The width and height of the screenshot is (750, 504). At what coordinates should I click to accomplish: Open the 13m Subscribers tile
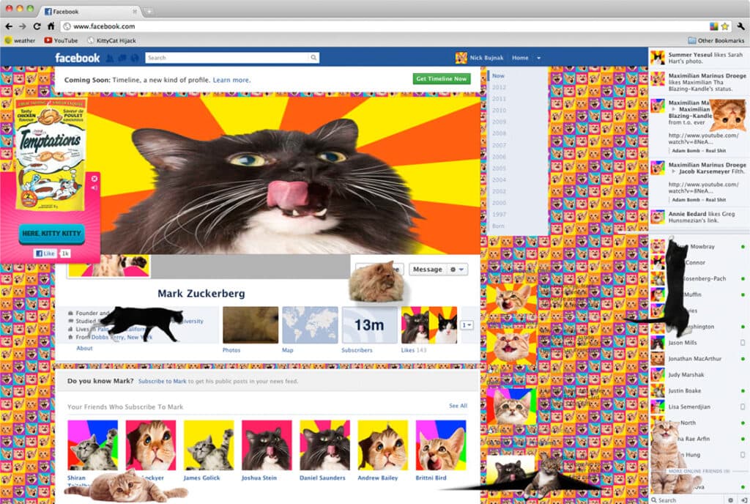point(369,325)
